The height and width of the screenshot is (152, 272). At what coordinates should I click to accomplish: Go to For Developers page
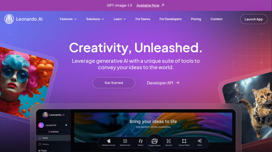tap(171, 19)
